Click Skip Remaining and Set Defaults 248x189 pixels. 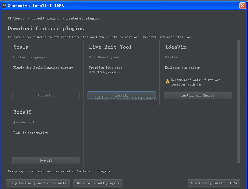pos(38,183)
